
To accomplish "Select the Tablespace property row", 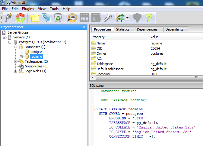I will 147,64.
